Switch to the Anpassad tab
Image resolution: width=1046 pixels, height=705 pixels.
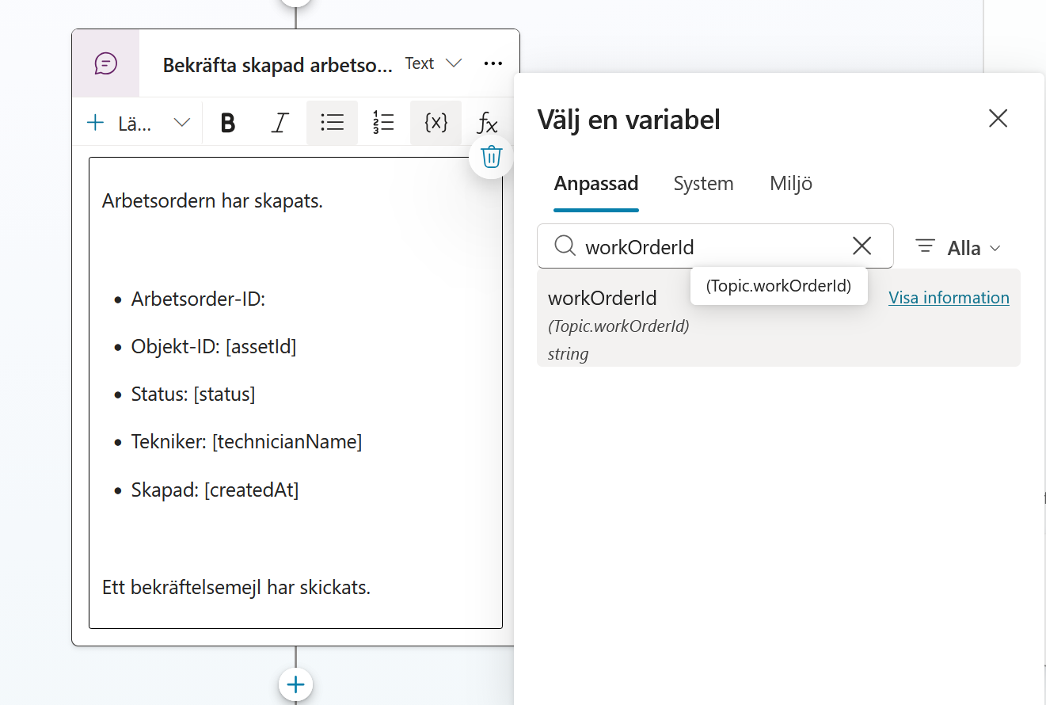coord(596,184)
